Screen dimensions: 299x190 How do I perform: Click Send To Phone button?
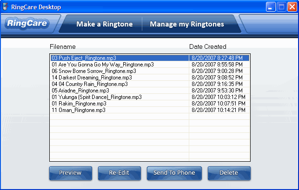click(174, 173)
